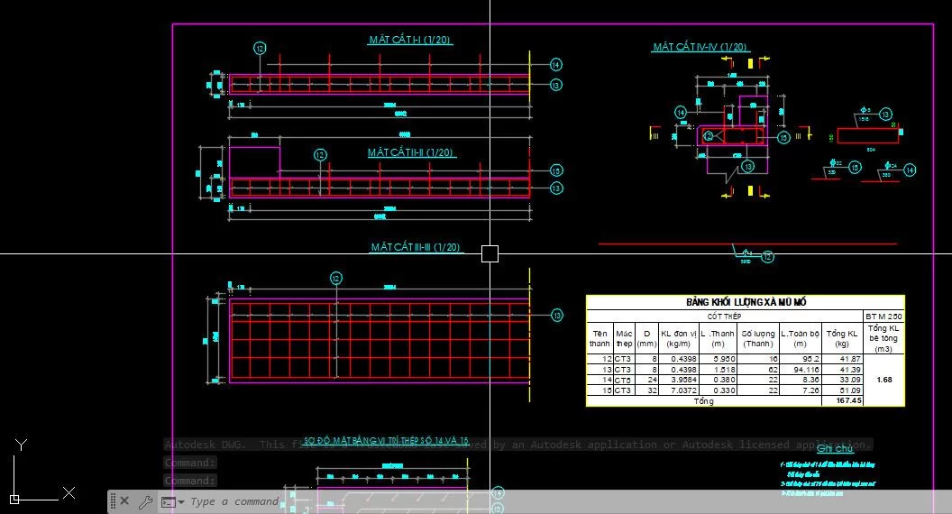Click the 'L.Toàn bộ (m)' column header

pos(801,338)
